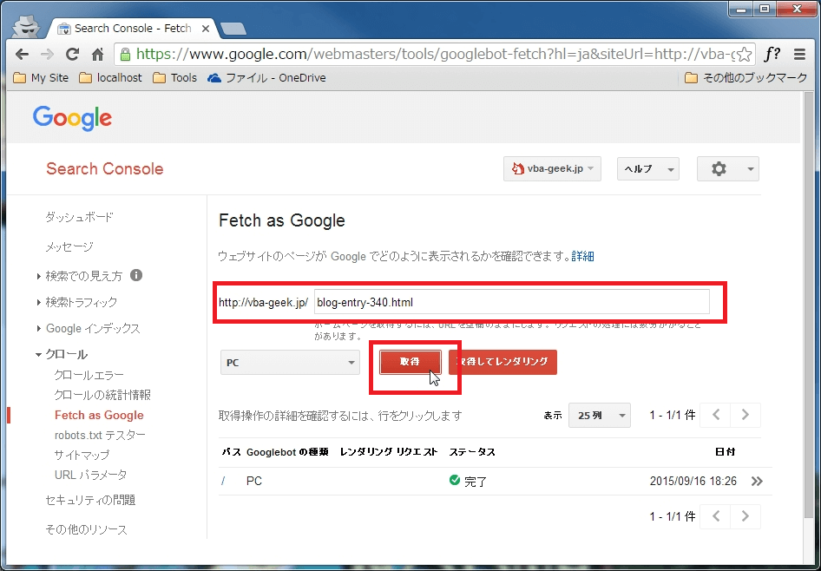Open the PC device type dropdown

coord(288,362)
